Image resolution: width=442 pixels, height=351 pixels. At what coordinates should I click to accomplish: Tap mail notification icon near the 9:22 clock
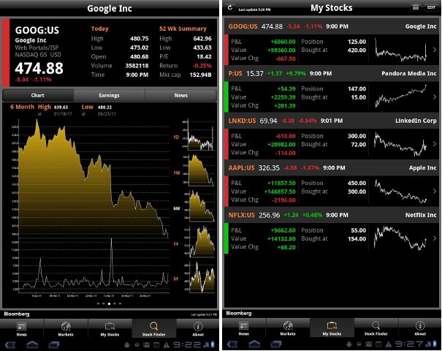[x=147, y=345]
